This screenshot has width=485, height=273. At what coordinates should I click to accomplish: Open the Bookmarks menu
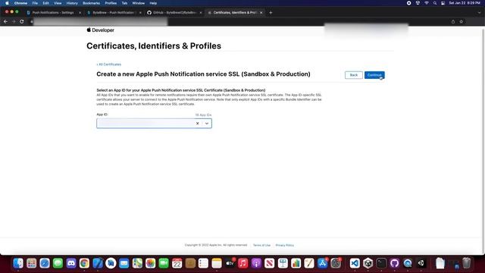(91, 3)
